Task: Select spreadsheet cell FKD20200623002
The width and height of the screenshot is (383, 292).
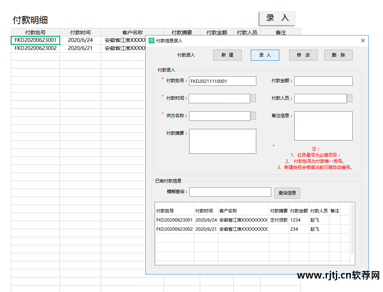Action: (35, 48)
